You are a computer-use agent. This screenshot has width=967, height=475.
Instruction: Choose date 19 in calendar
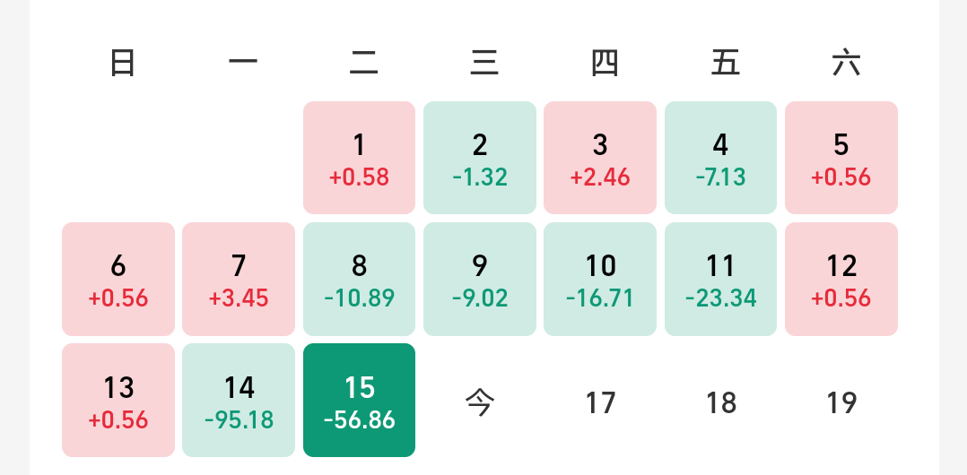pos(841,402)
